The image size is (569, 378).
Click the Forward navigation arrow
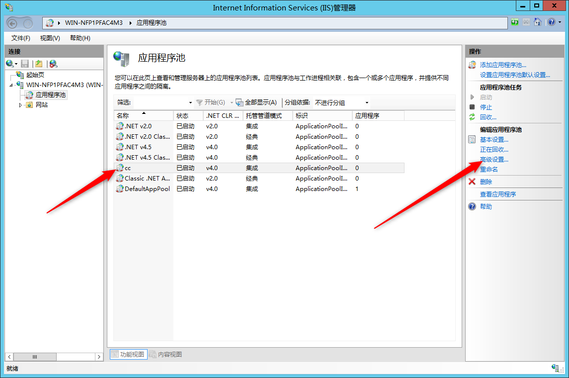click(28, 23)
